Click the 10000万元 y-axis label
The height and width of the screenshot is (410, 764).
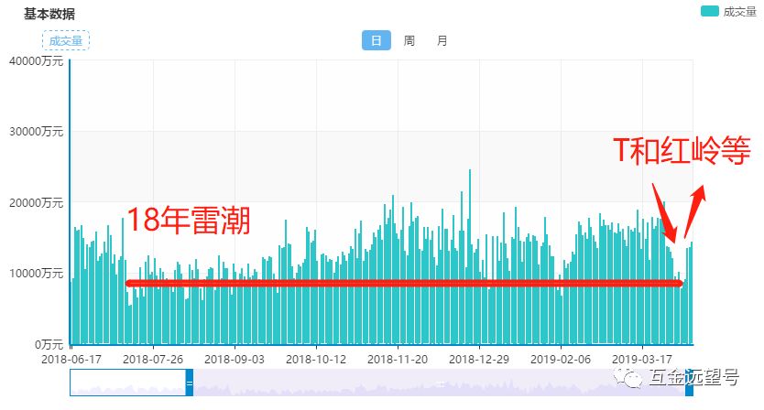click(36, 274)
